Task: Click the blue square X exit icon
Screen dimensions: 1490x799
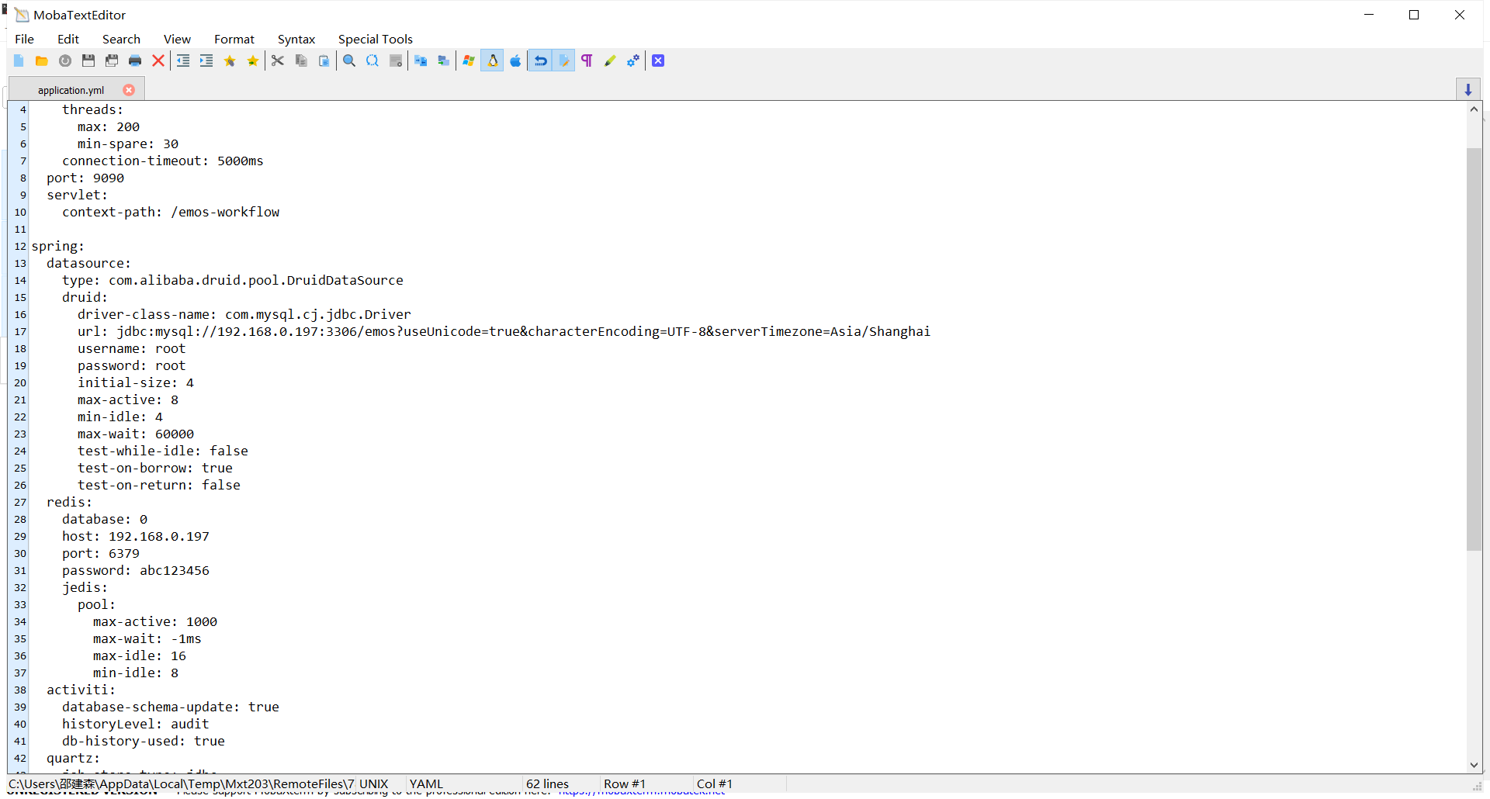Action: tap(658, 61)
